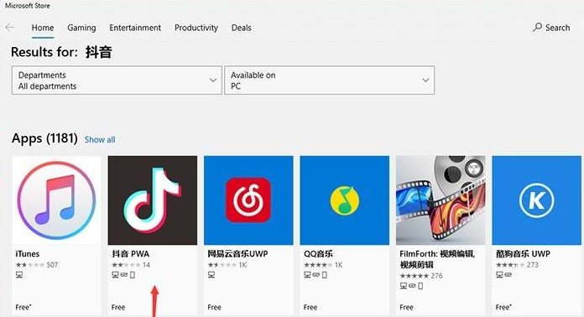Open the 抖音 PWA app icon
This screenshot has width=584, height=317.
click(153, 200)
